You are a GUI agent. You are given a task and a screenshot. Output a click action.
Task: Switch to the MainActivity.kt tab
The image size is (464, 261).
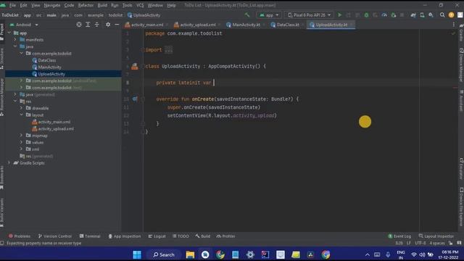click(x=246, y=25)
